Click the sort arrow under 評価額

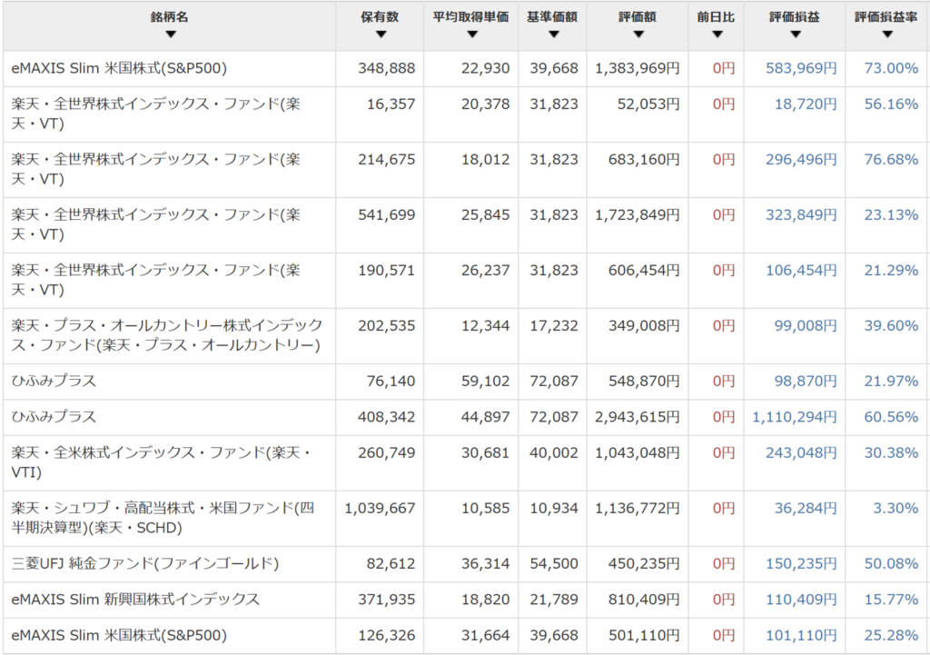pos(638,35)
